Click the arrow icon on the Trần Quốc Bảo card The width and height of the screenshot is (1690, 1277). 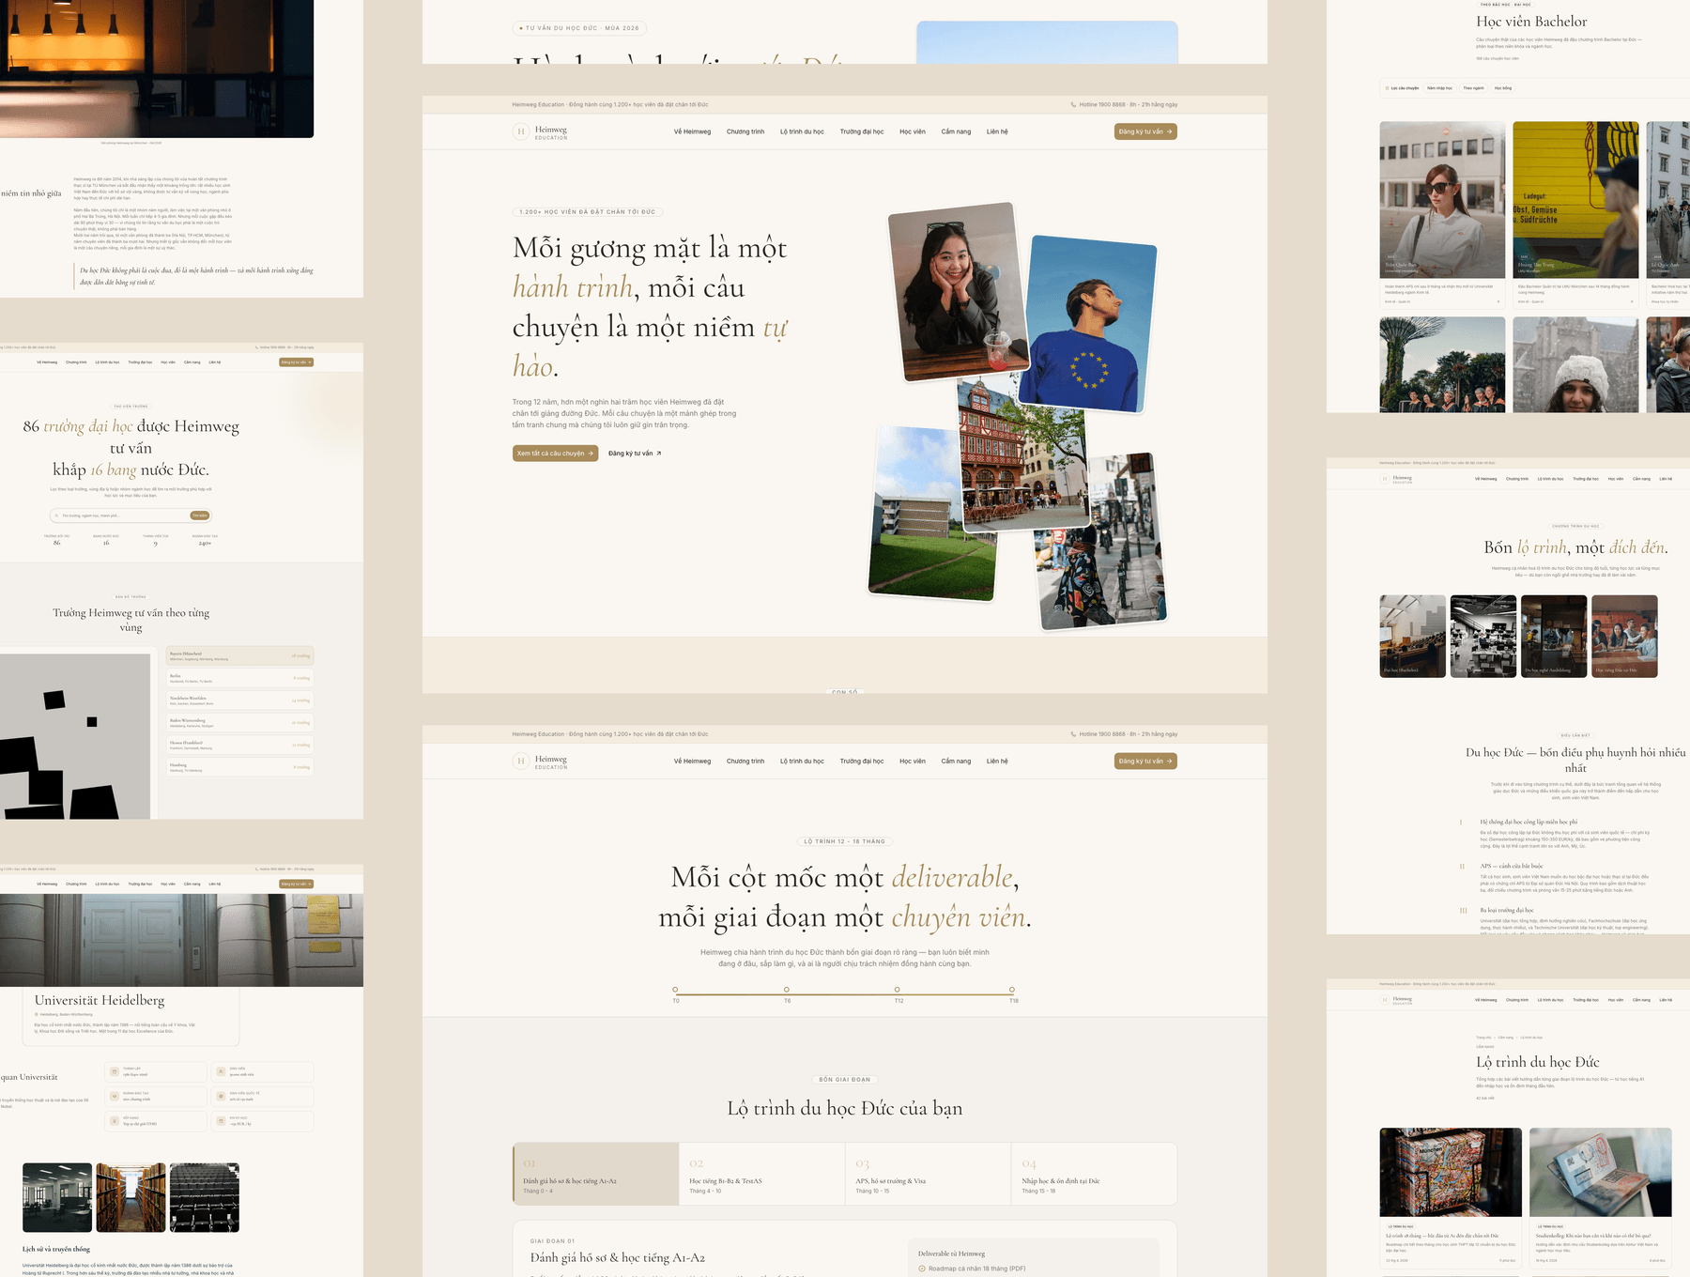[1498, 301]
